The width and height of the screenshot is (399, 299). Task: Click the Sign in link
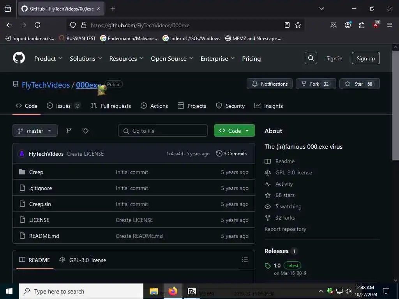(x=334, y=58)
